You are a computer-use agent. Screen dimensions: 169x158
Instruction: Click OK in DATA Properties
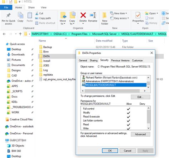click(x=110, y=150)
